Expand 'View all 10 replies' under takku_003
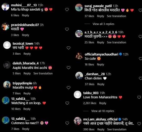Screen dimensions: 142x132 (102, 111)
